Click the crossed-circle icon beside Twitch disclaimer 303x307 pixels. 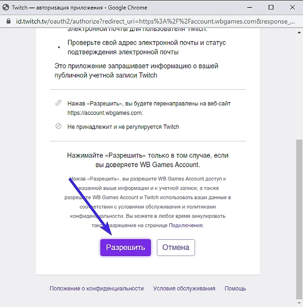tap(59, 126)
